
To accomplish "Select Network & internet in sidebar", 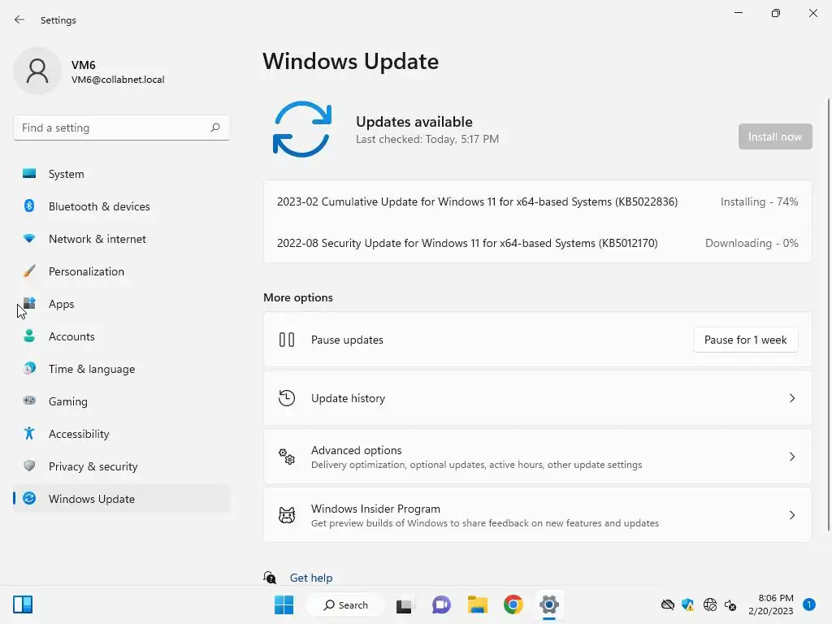I will coord(122,239).
